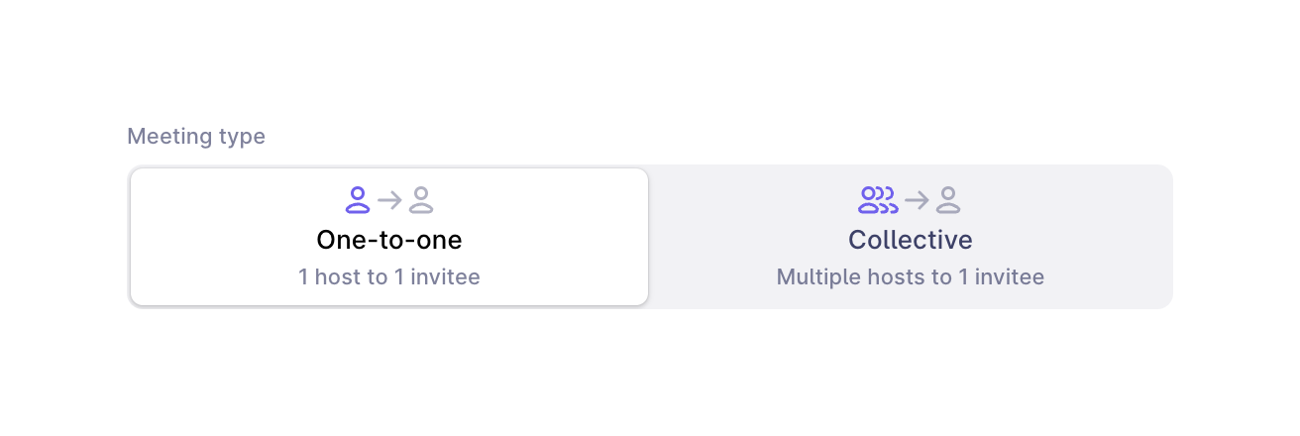Switch meeting type to Collective
The image size is (1300, 436).
pyautogui.click(x=910, y=238)
